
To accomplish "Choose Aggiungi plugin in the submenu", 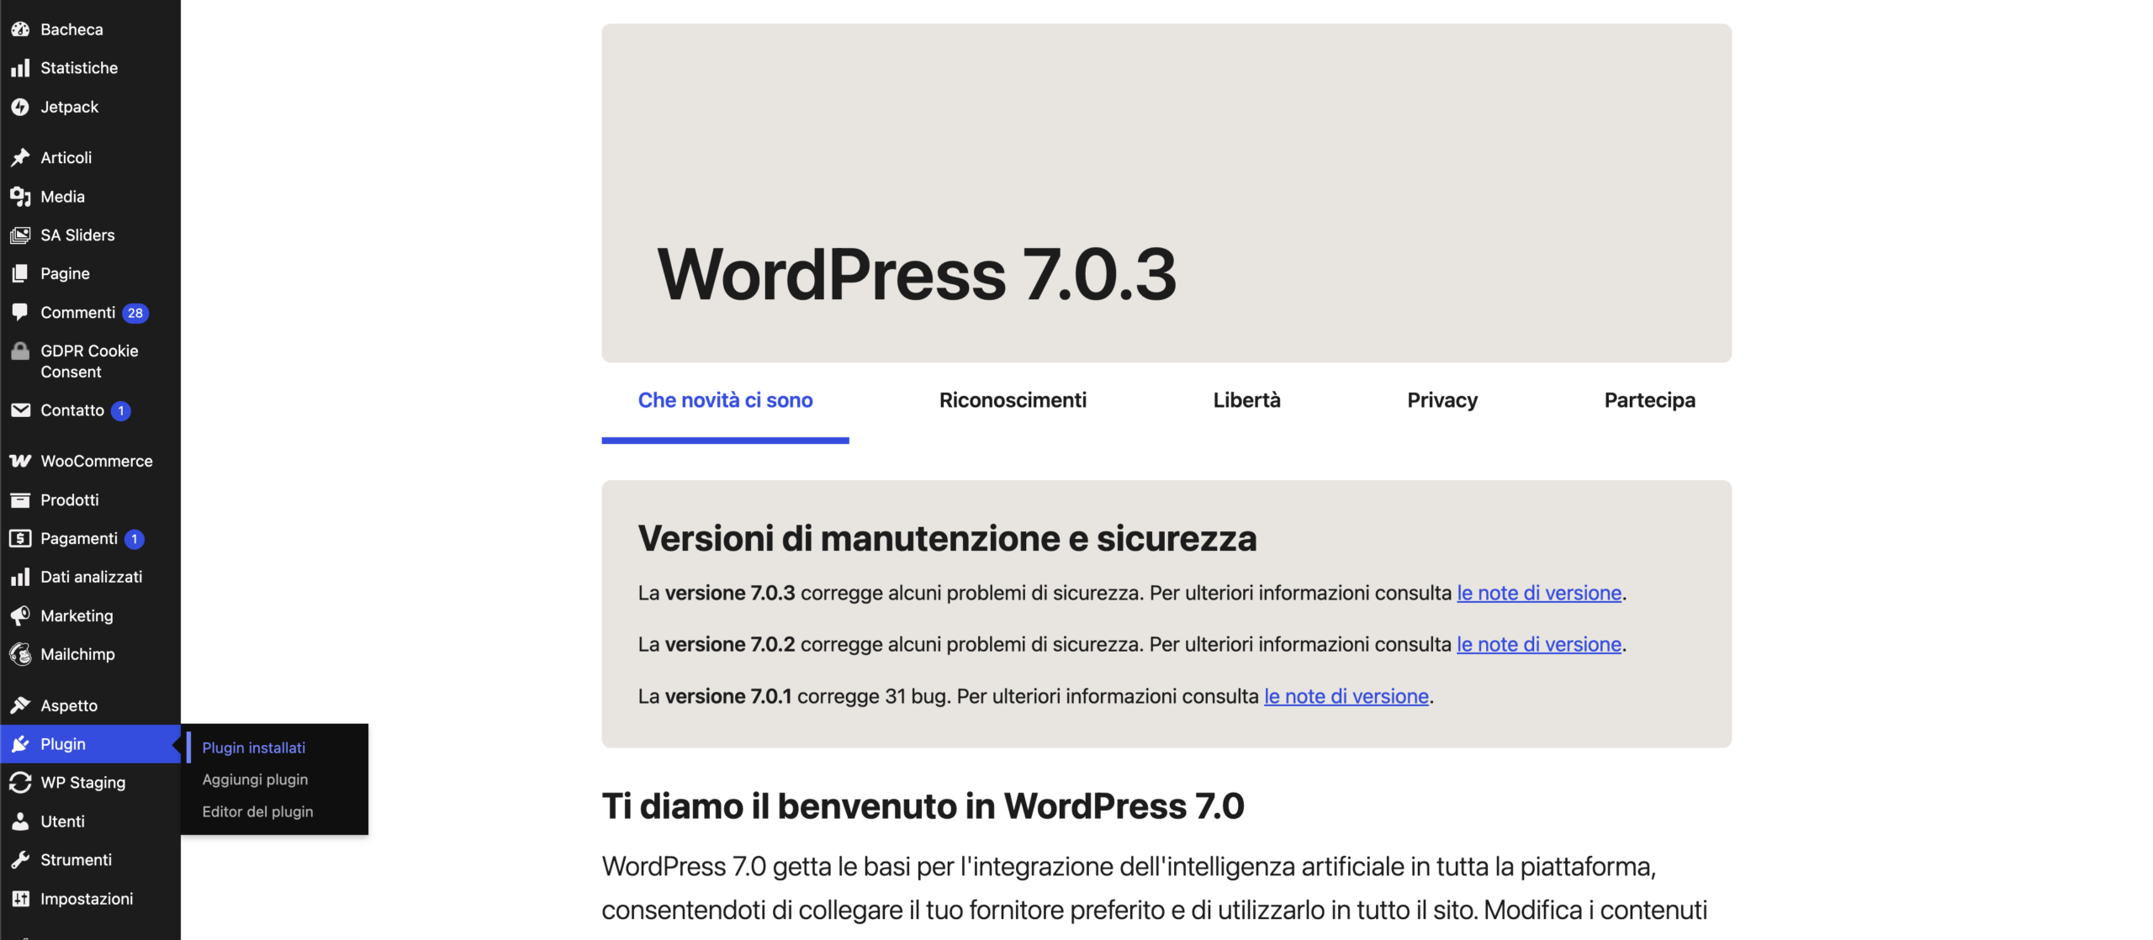I will (x=255, y=779).
